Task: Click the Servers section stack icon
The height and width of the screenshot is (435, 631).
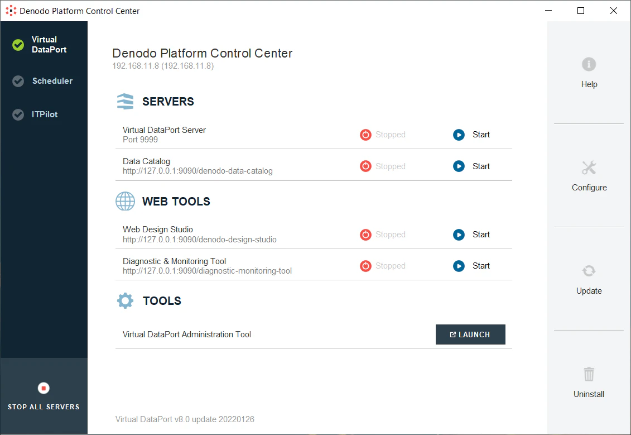Action: pyautogui.click(x=125, y=102)
